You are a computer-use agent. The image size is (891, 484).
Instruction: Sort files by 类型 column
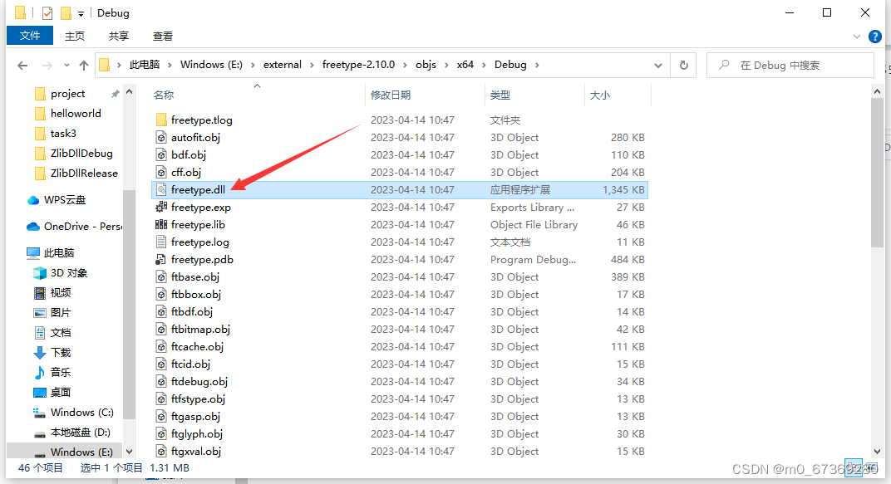[x=500, y=95]
